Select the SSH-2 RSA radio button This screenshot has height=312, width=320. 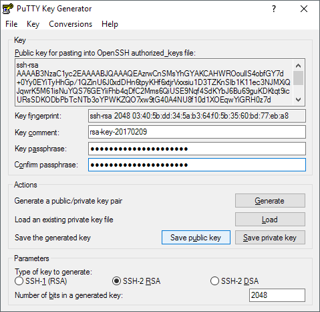(136, 281)
